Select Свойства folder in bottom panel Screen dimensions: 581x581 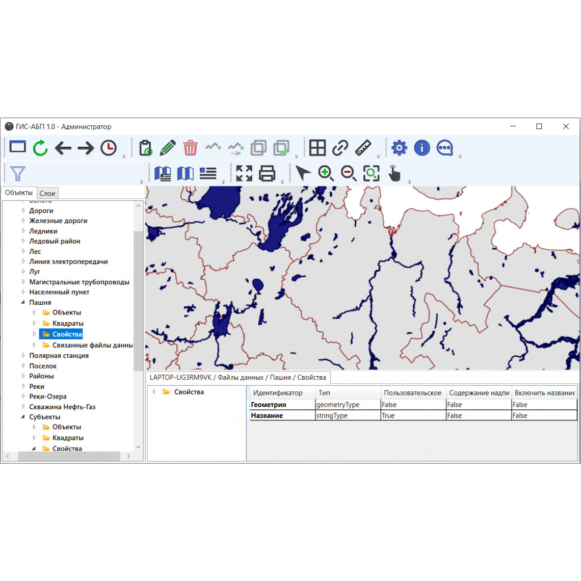[x=183, y=391]
